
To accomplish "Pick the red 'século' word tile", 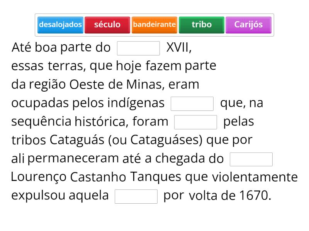I will [107, 25].
